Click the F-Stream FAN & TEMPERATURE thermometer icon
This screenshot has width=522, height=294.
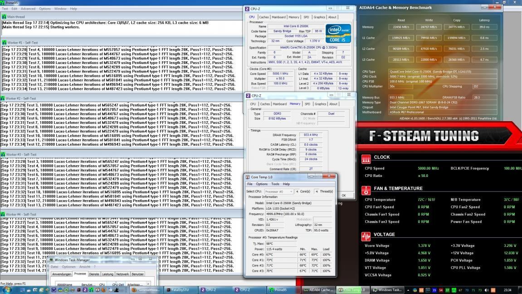pos(366,191)
